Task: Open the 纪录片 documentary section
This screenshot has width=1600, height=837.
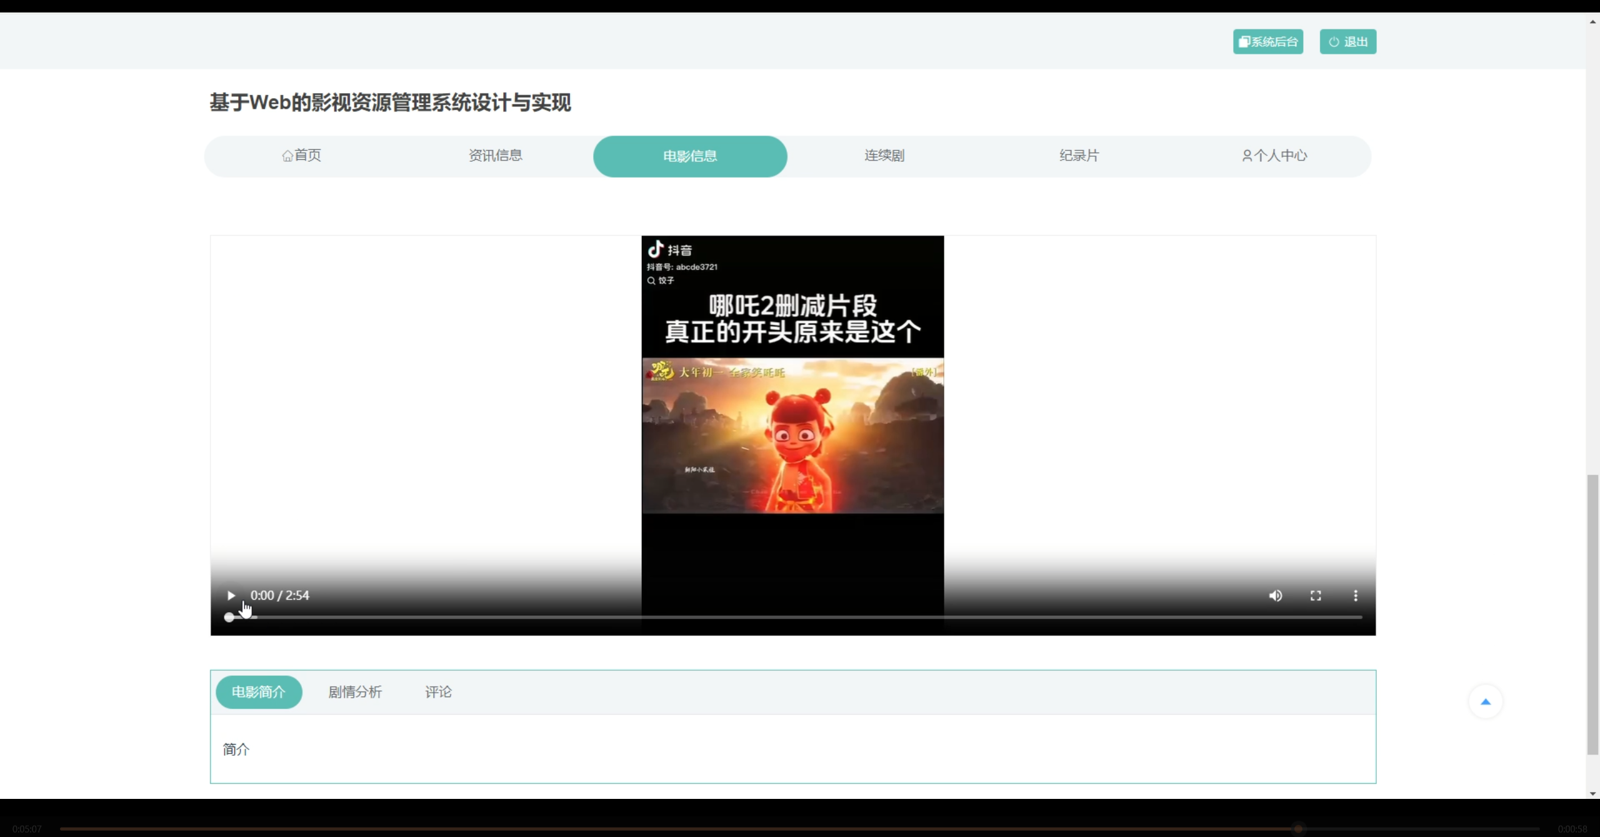Action: point(1079,156)
